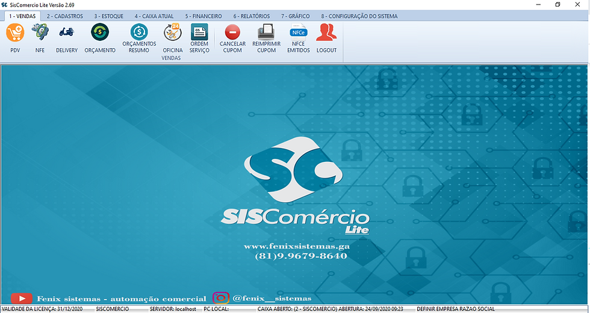Viewport: 590px width, 313px height.
Task: Minimize the SisComercio window
Action: coord(539,5)
